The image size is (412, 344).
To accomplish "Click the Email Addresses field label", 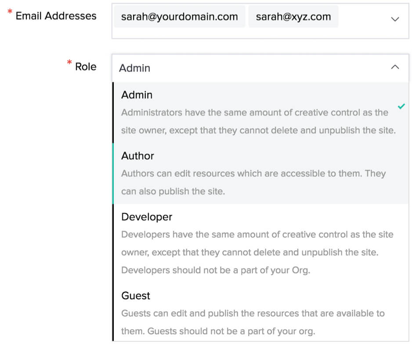I will pos(56,16).
